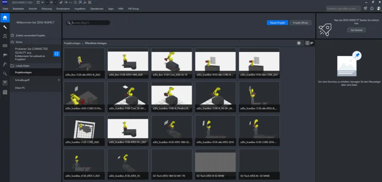Screen dimensions: 382x182
Task: Expand the Schnellzugriff chevron
Action: [59, 80]
